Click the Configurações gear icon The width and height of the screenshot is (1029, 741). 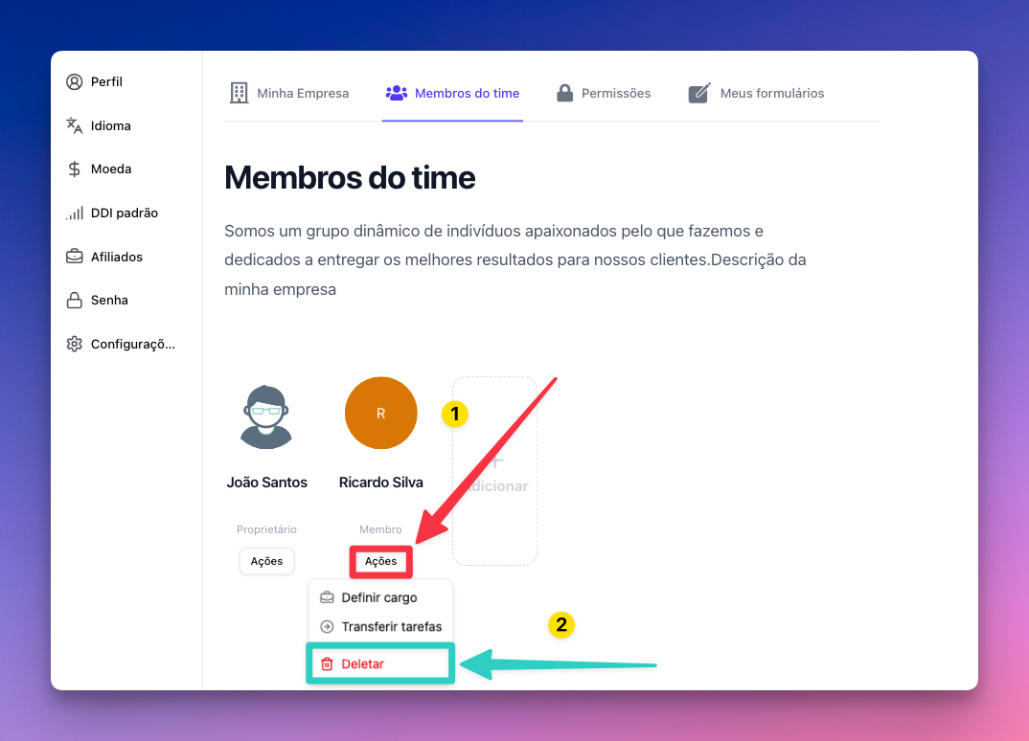(74, 344)
